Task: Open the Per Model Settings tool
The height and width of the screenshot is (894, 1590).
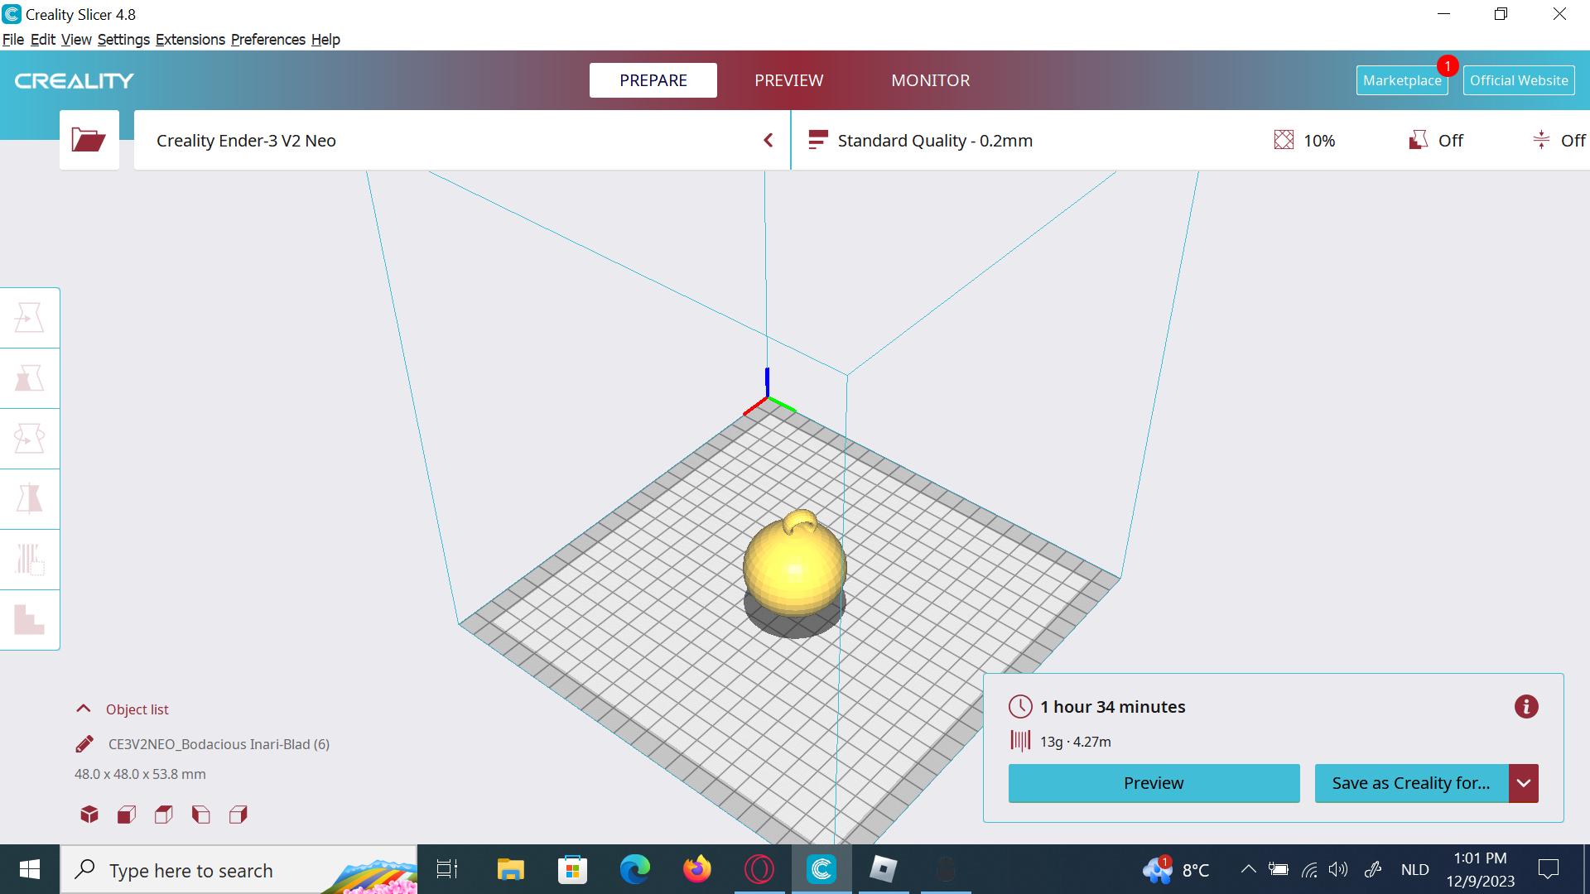Action: coord(29,560)
